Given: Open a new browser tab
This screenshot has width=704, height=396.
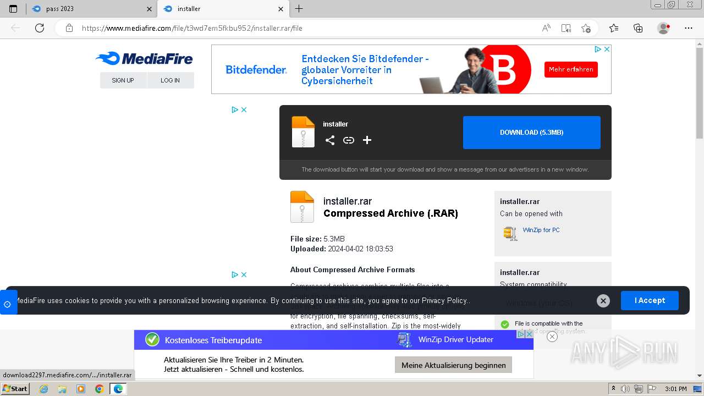Looking at the screenshot, I should [x=299, y=9].
